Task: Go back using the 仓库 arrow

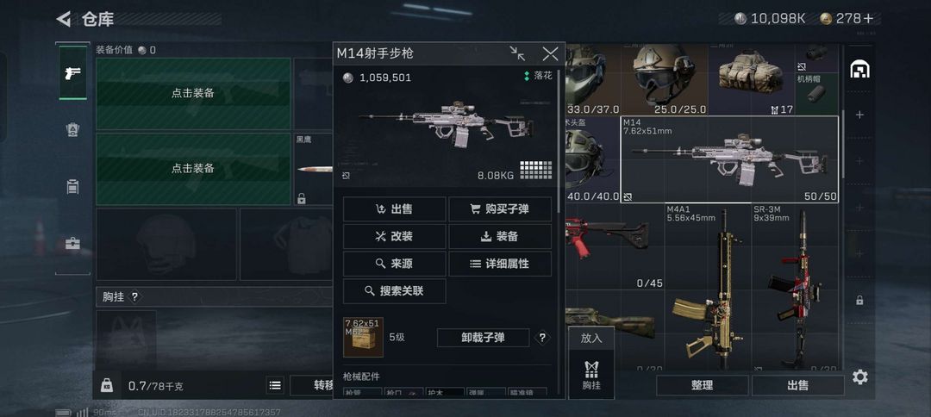Action: tap(63, 19)
